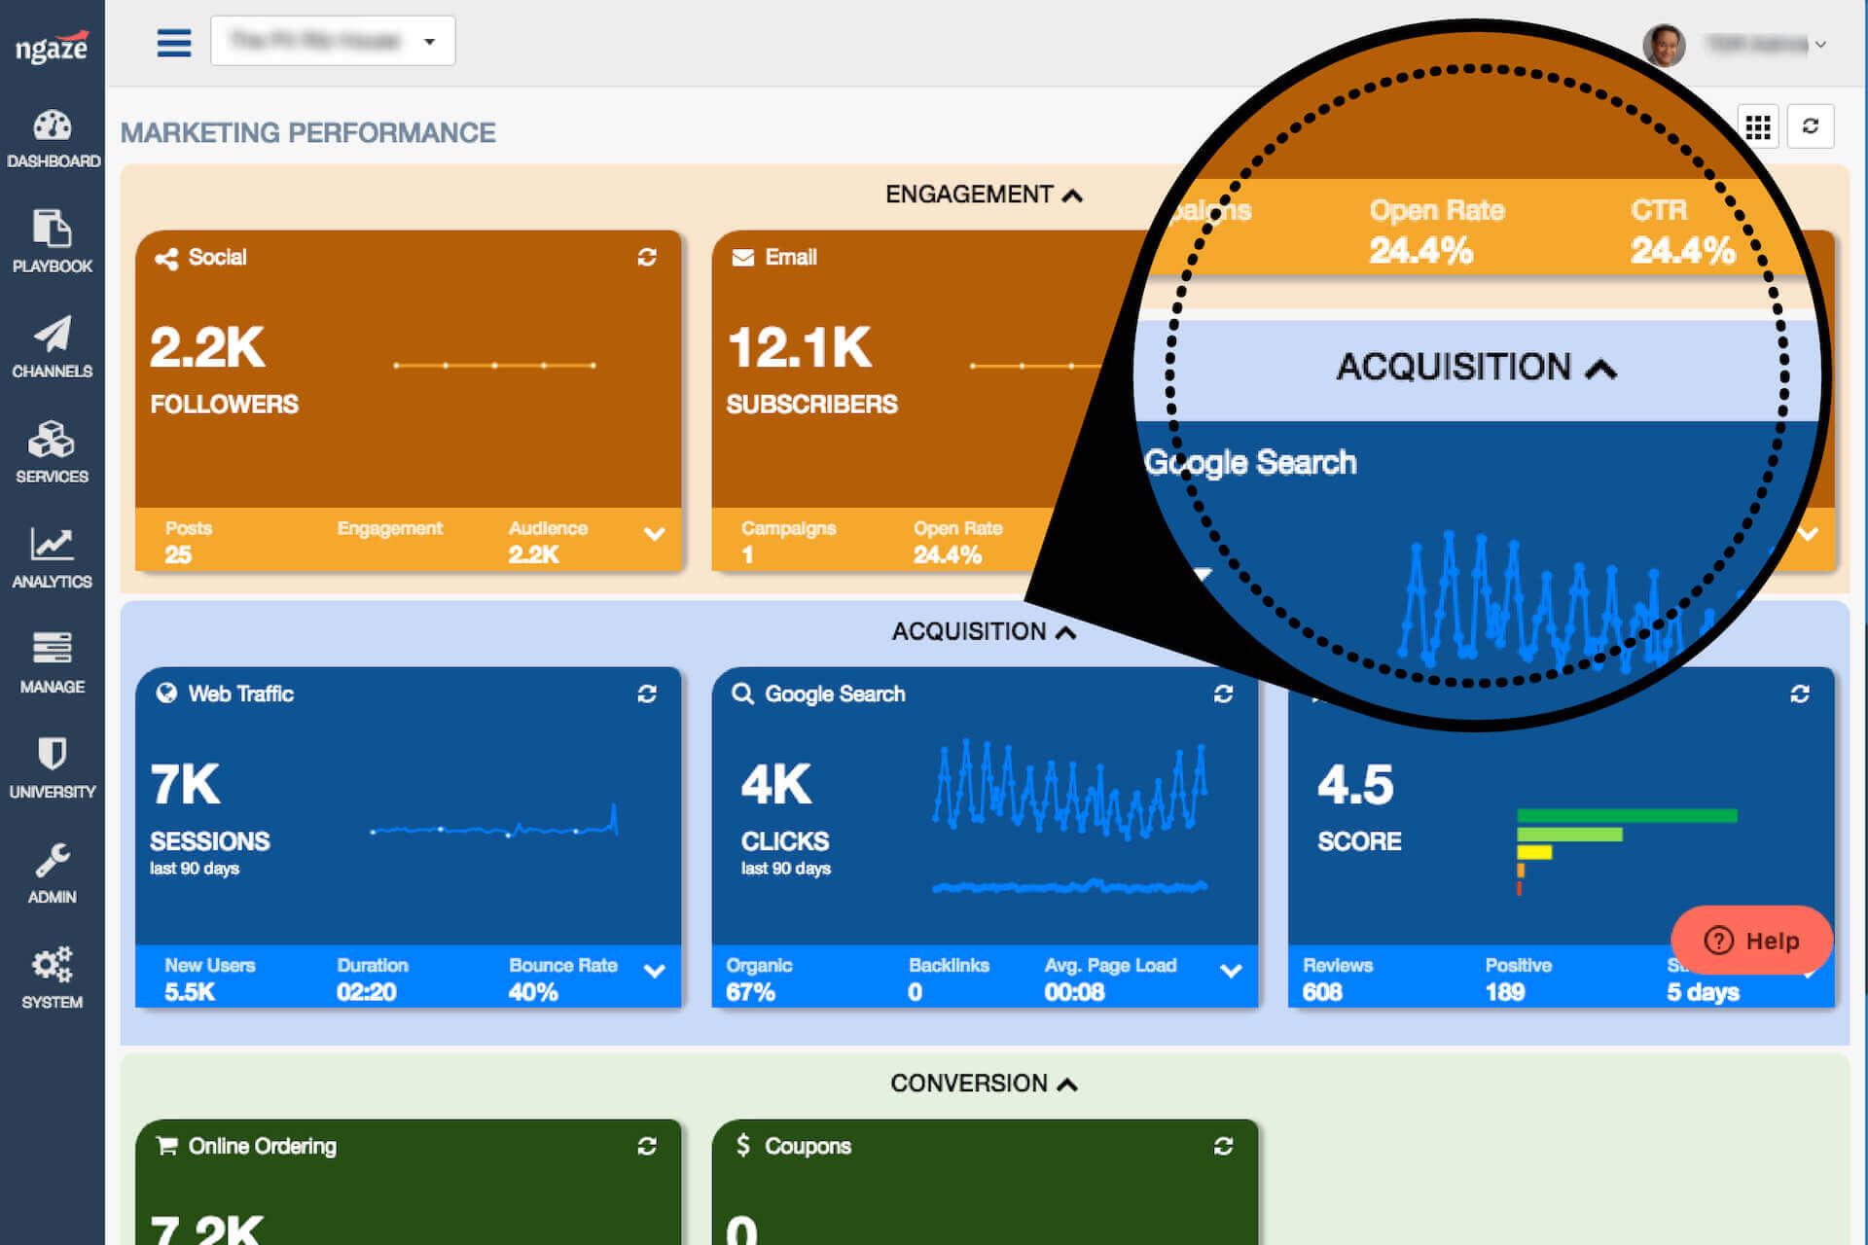Open the Playbook sidebar item
The image size is (1868, 1245).
53,241
